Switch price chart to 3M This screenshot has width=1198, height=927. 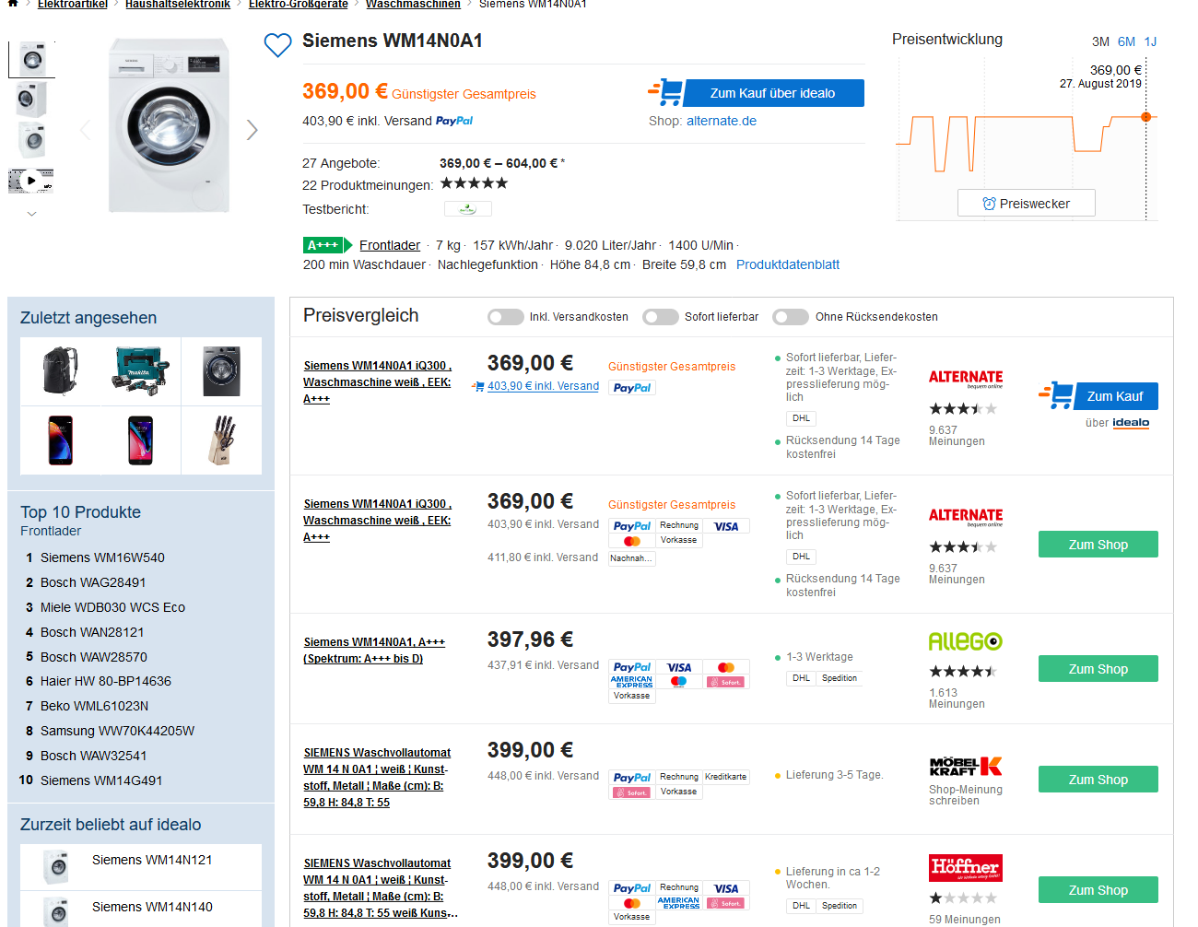coord(1100,41)
